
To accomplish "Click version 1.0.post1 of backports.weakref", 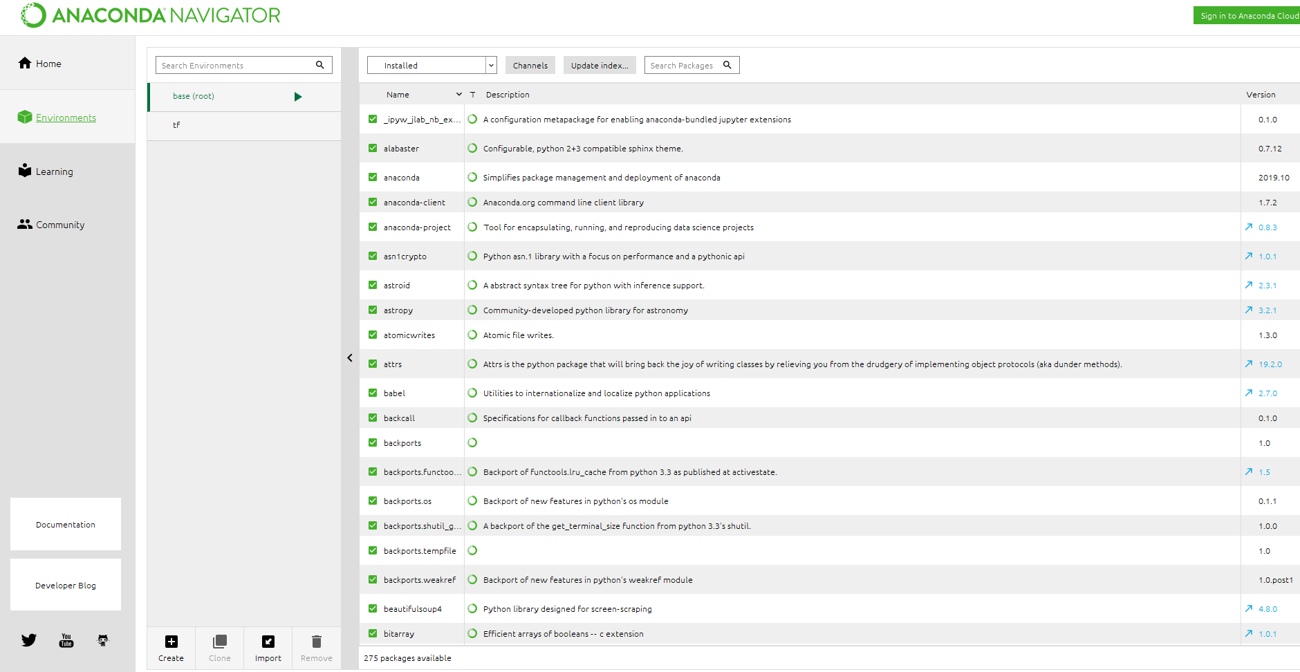I will coord(1276,580).
